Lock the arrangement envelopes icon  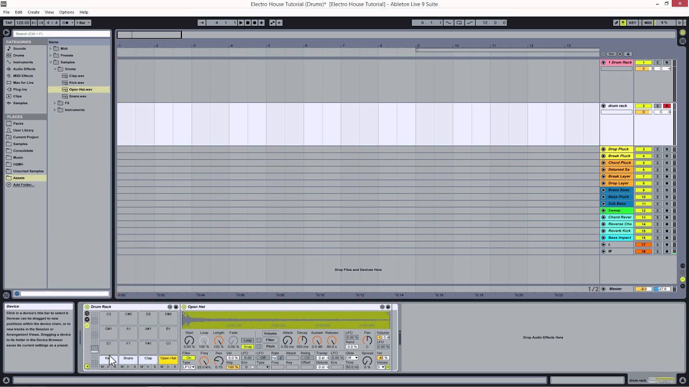[628, 54]
